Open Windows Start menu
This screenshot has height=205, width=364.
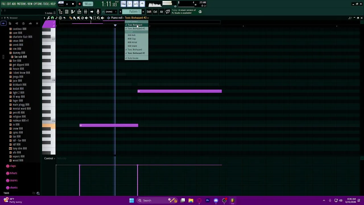point(132,200)
